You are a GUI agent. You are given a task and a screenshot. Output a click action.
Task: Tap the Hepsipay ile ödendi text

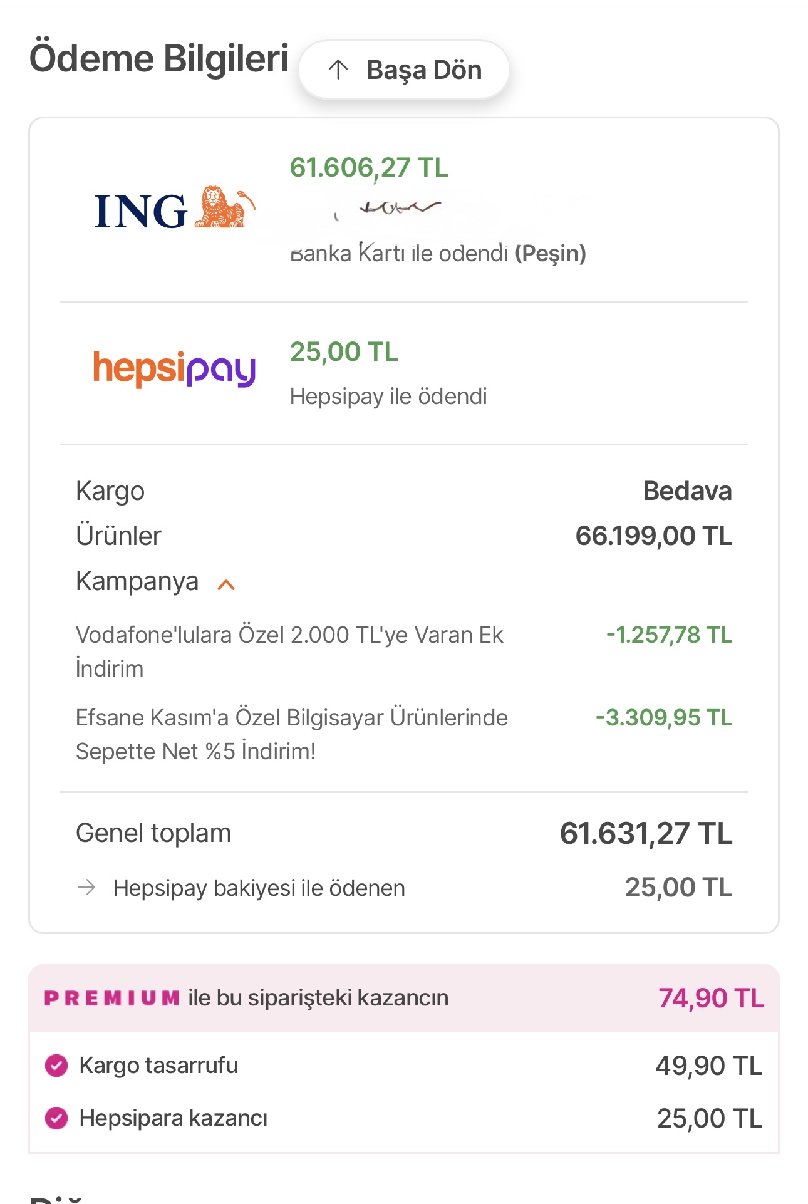tap(388, 397)
